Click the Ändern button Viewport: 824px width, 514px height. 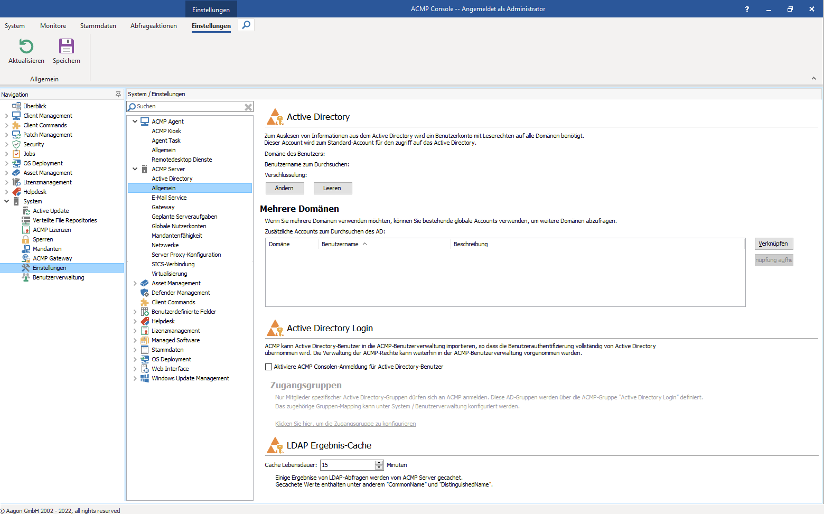[284, 188]
